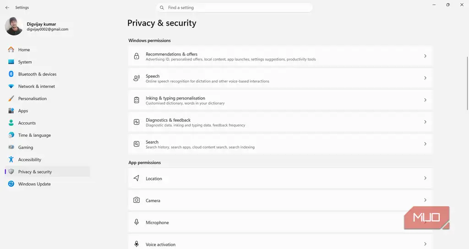Open System settings category
Viewport: 469px width, 249px height.
(47, 62)
